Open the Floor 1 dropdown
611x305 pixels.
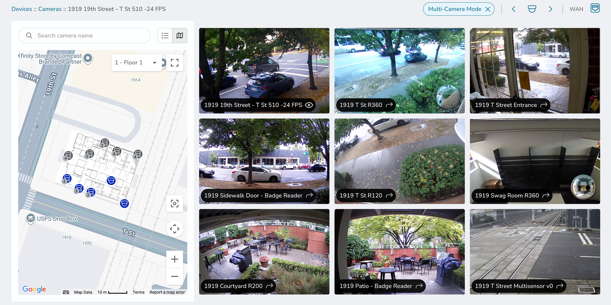coord(136,63)
